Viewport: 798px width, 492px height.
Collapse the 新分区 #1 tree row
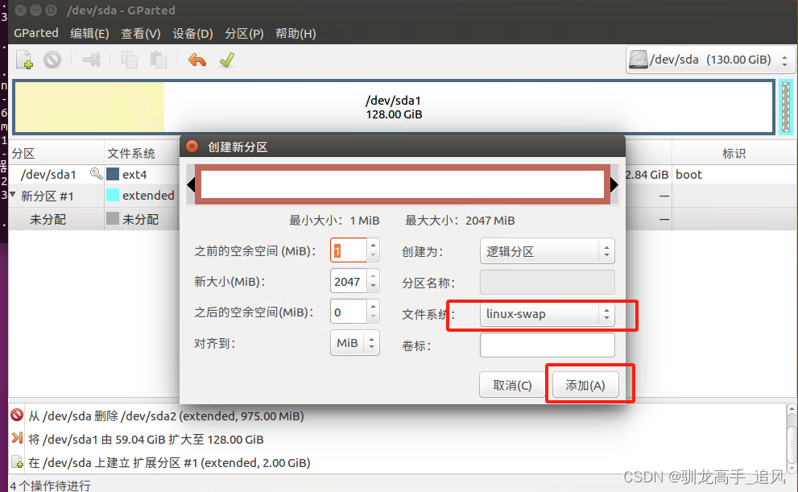tap(13, 195)
